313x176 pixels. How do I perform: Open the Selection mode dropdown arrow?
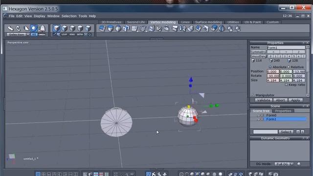pyautogui.click(x=28, y=35)
